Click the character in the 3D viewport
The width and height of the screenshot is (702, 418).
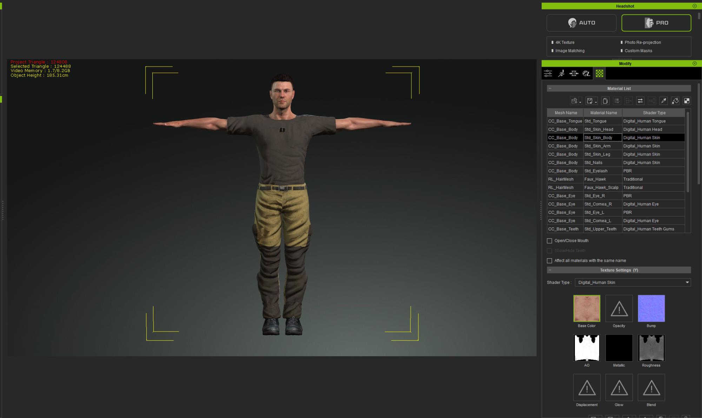coord(282,204)
